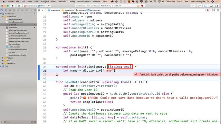
Task: Jump to next issue arrow
Action: pos(210,10)
